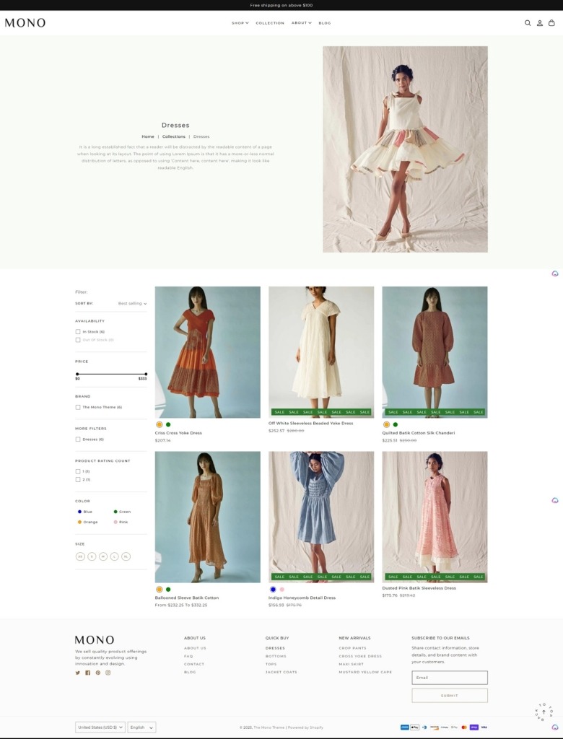This screenshot has height=739, width=563.
Task: Open the Facebook icon in footer
Action: pyautogui.click(x=88, y=673)
